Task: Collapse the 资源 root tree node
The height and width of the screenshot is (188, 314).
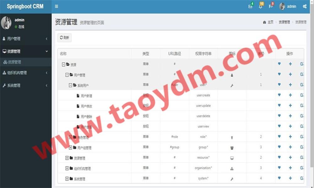Action: [63, 64]
